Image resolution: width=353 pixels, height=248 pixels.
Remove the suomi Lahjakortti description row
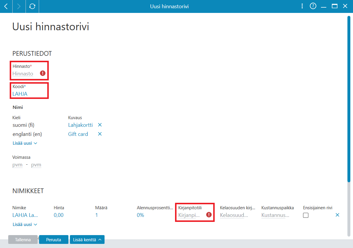click(100, 125)
